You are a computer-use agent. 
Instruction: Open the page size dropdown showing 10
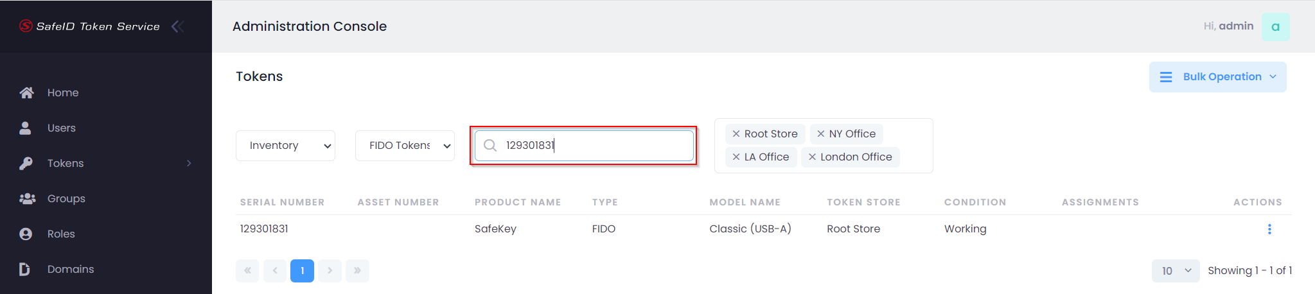click(1176, 271)
